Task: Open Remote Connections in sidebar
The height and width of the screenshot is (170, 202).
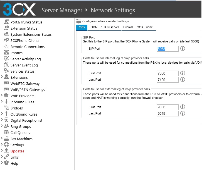Action: pyautogui.click(x=28, y=47)
